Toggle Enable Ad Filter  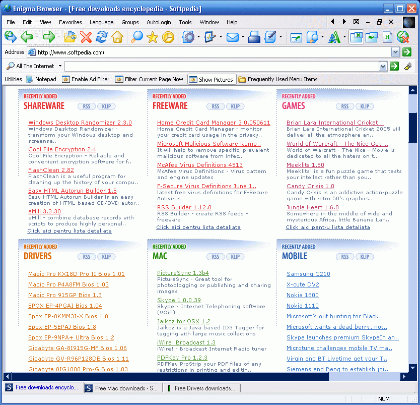[x=86, y=79]
